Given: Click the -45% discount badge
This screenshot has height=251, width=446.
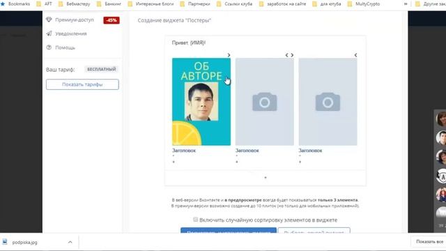Looking at the screenshot, I should click(x=111, y=20).
